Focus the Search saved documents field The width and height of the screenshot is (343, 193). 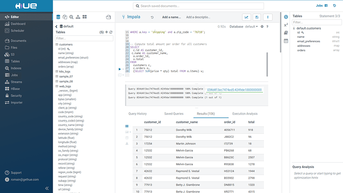click(x=198, y=6)
